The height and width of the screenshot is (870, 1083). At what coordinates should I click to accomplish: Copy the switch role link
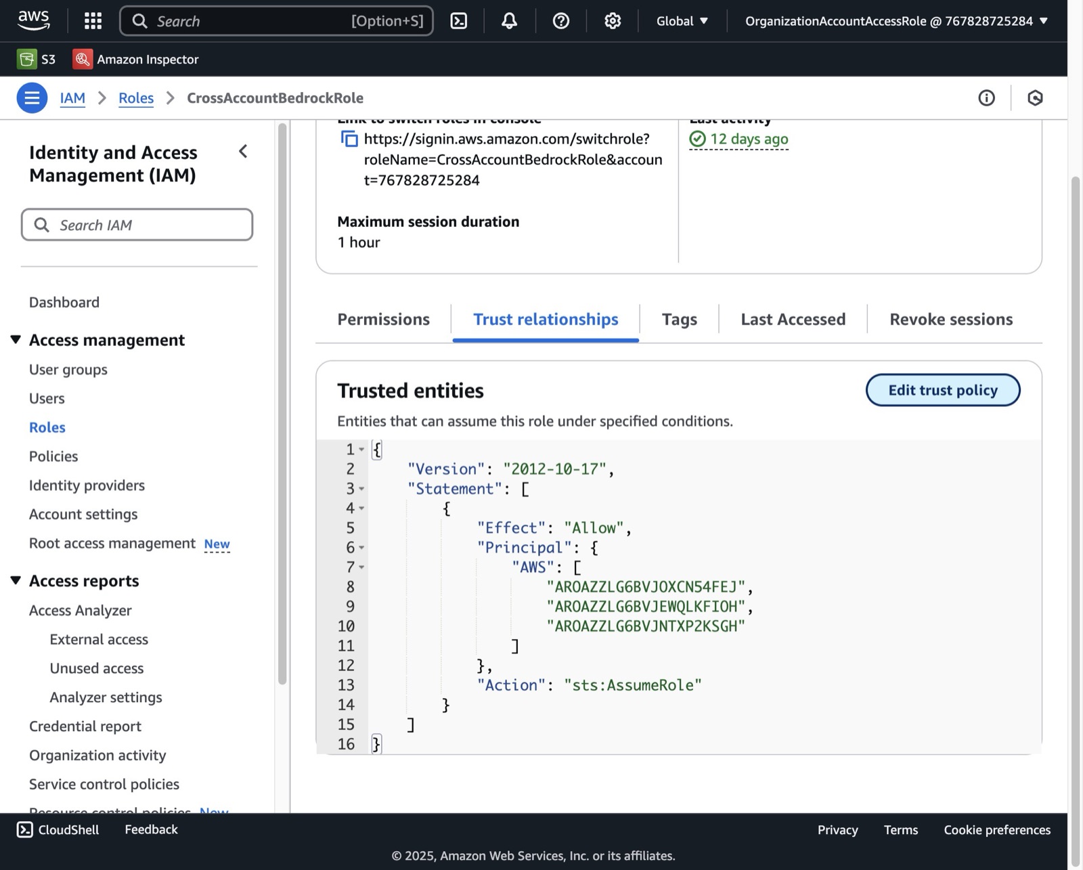click(x=349, y=139)
